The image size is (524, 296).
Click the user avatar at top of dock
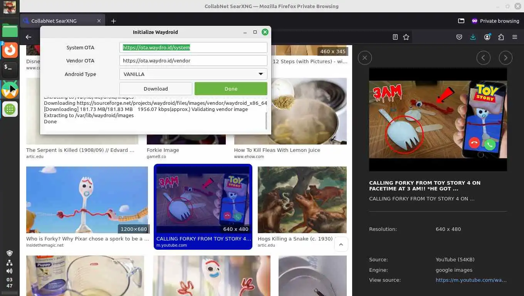(10, 7)
